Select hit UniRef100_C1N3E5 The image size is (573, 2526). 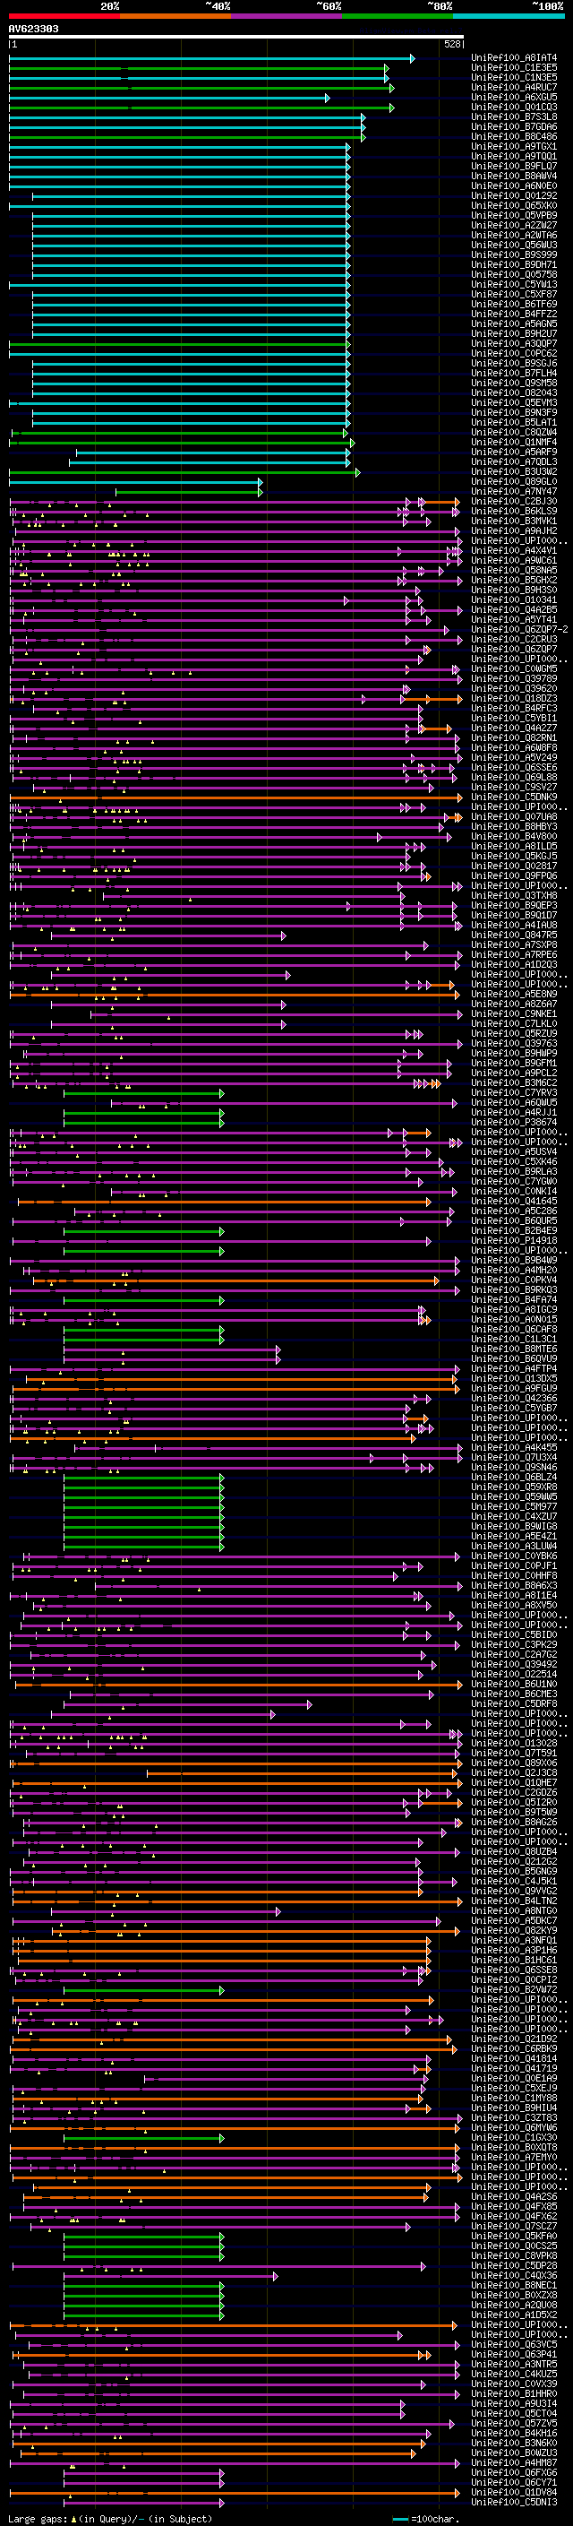tap(513, 77)
